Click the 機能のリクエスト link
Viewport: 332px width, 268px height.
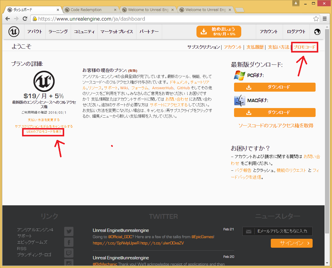[291, 170]
